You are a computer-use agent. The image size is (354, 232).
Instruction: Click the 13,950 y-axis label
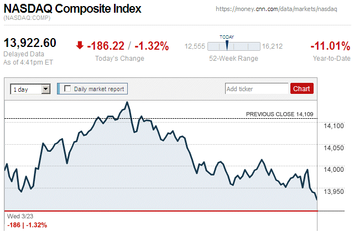334,192
